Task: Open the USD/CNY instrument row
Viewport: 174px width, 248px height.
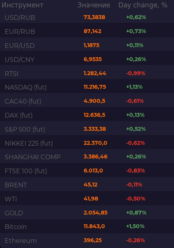Action: (x=87, y=59)
